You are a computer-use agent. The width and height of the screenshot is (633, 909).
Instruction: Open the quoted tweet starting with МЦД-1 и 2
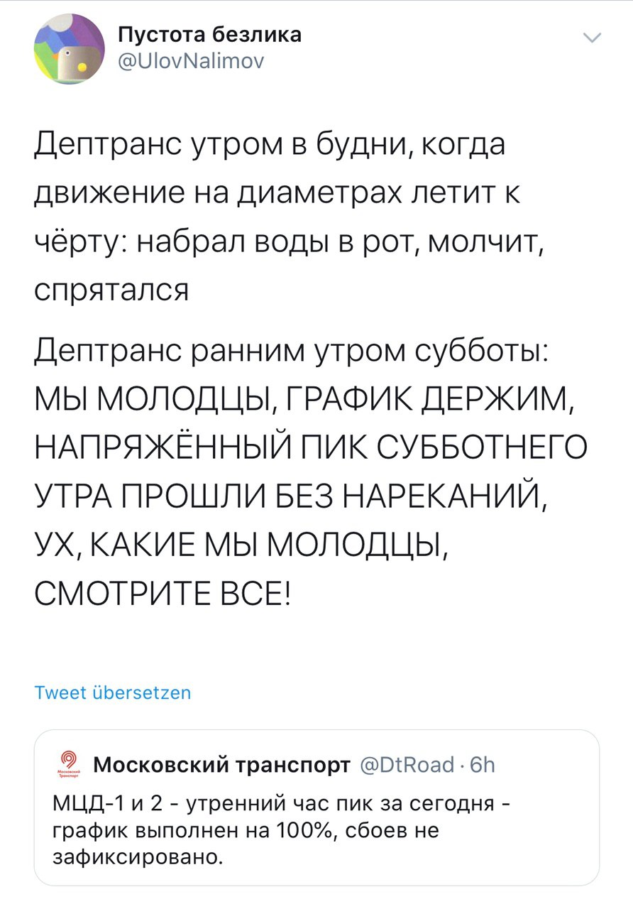click(316, 831)
